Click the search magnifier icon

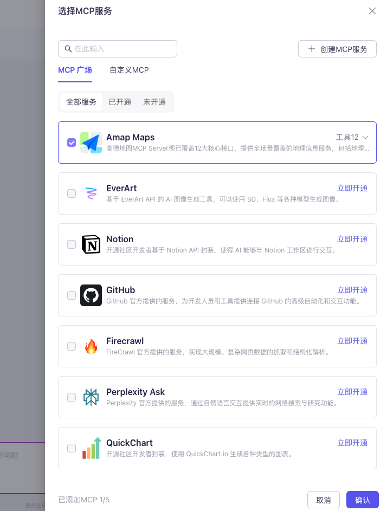68,49
